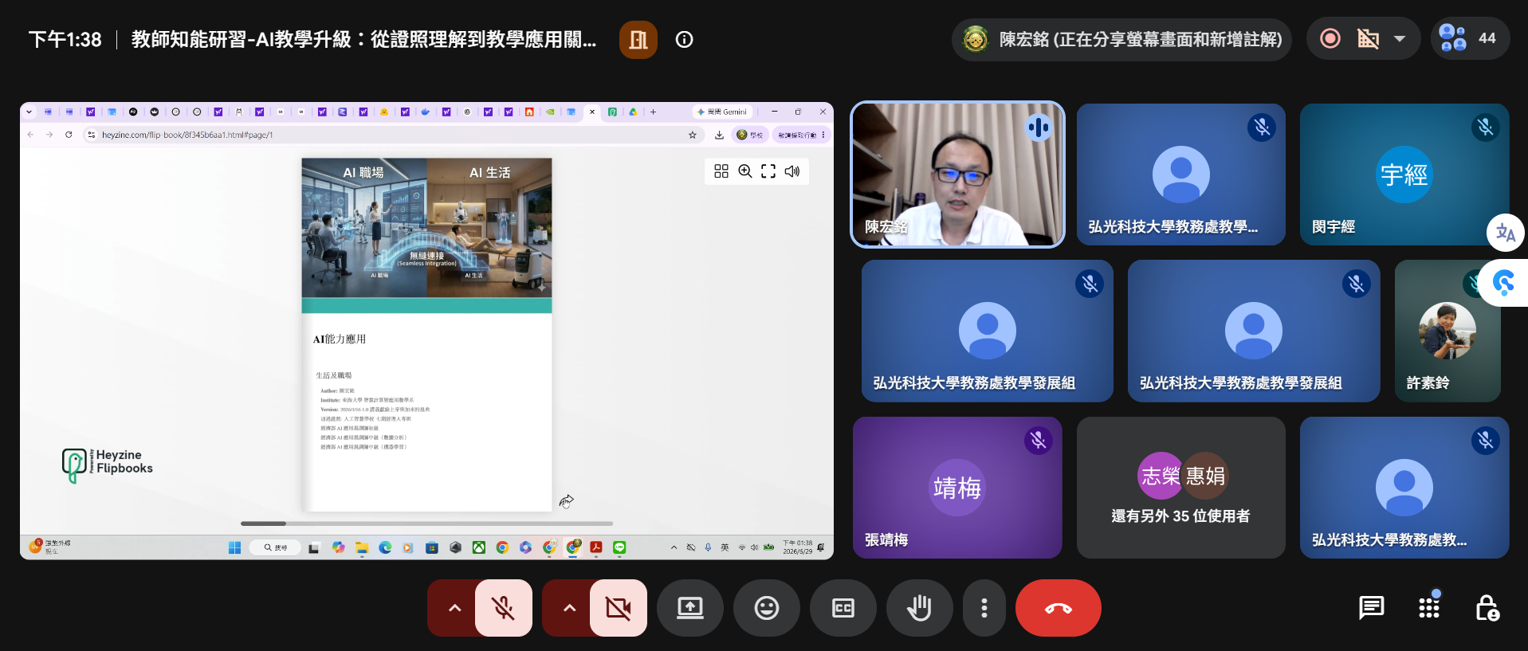Open the Windows Start menu in shared screen
The image size is (1528, 651).
coord(234,547)
